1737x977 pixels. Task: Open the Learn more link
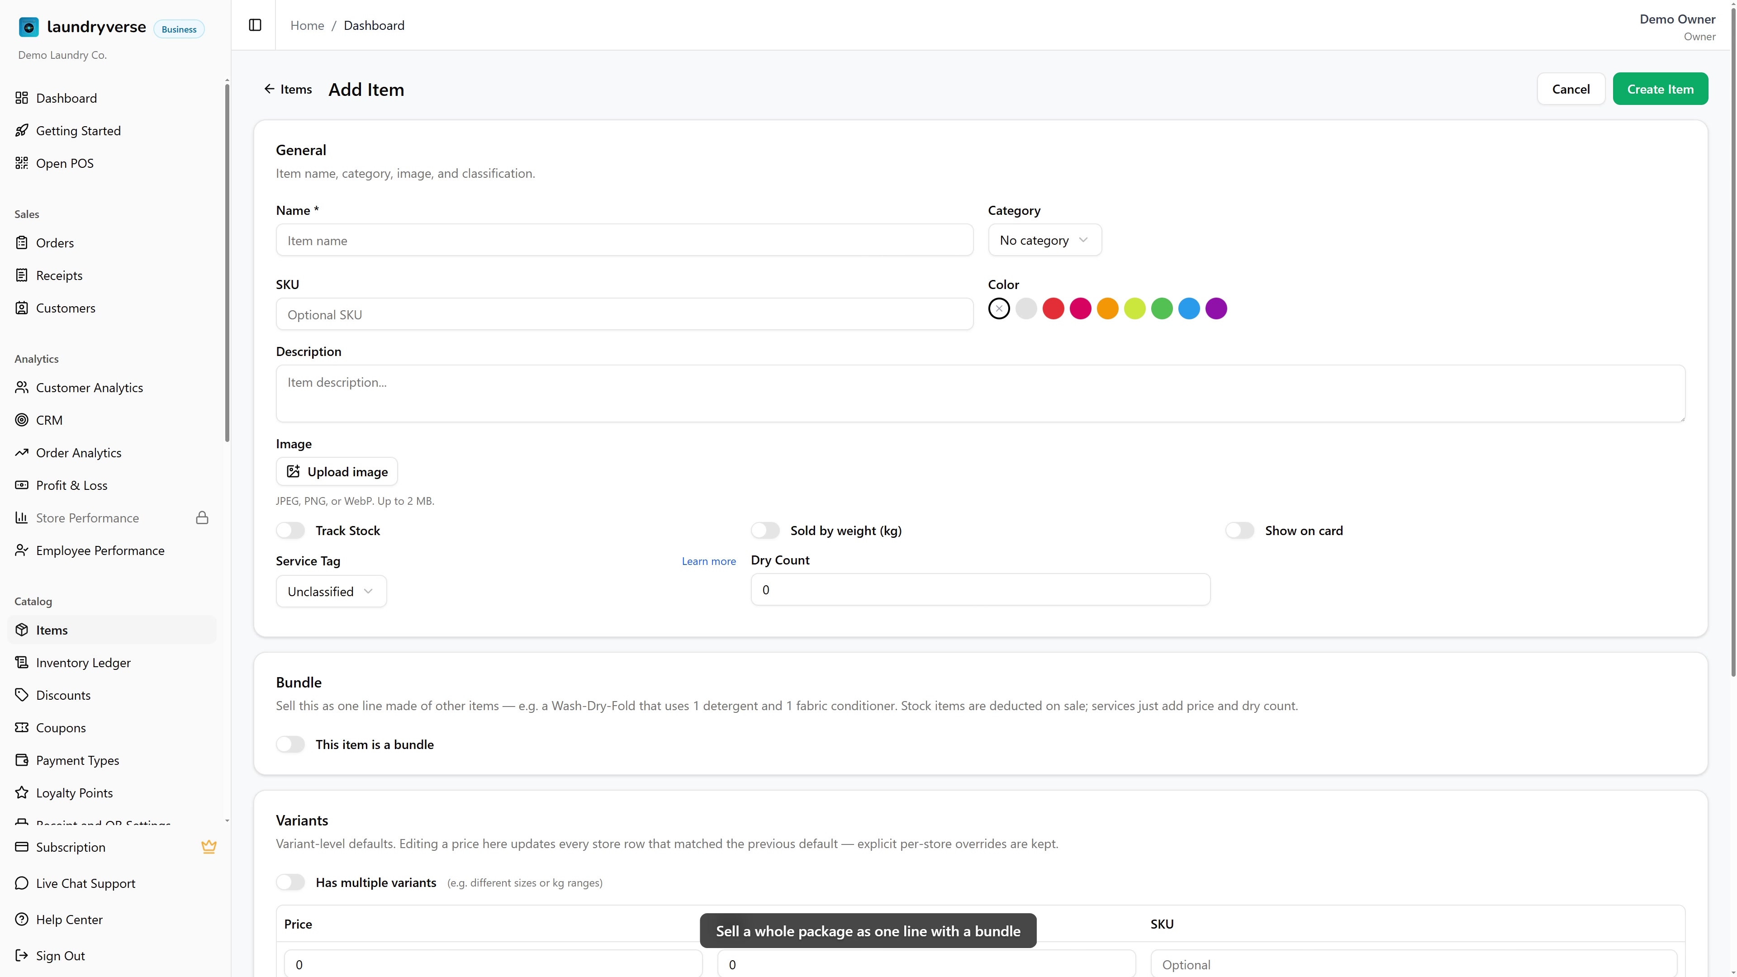coord(709,561)
